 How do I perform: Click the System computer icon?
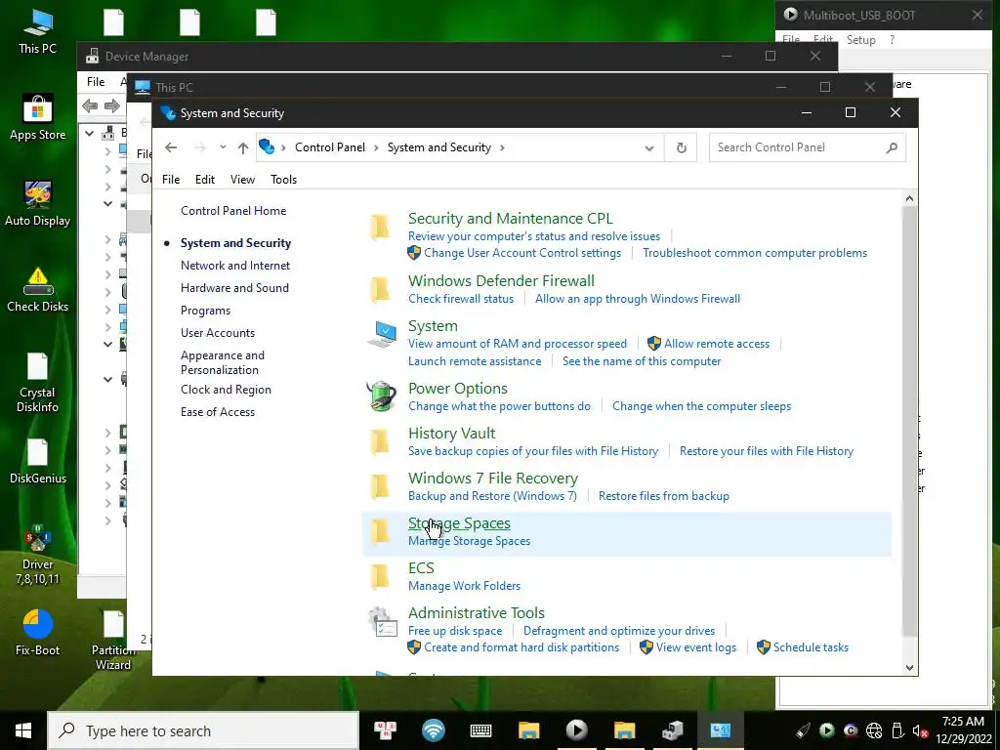point(382,334)
